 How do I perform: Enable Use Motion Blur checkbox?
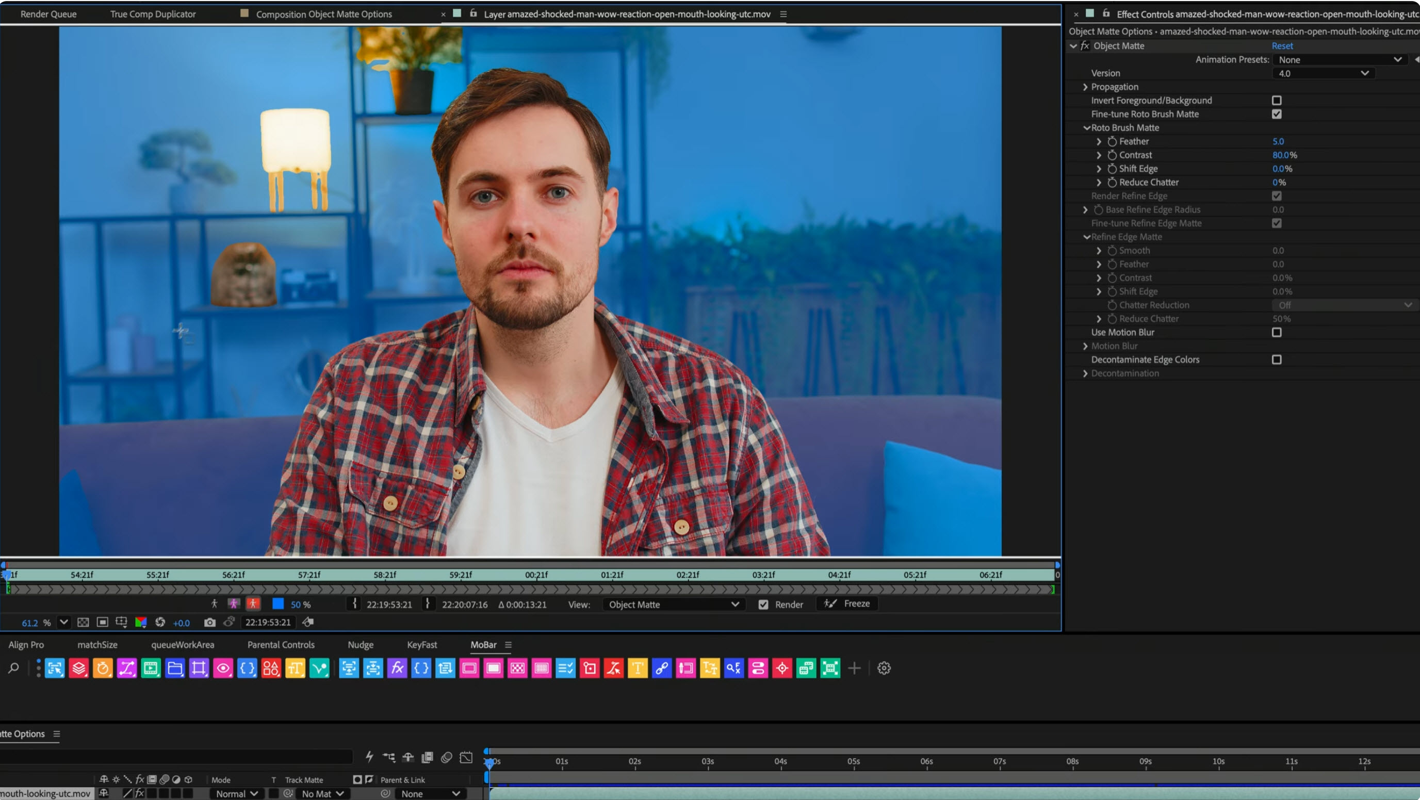[1276, 333]
